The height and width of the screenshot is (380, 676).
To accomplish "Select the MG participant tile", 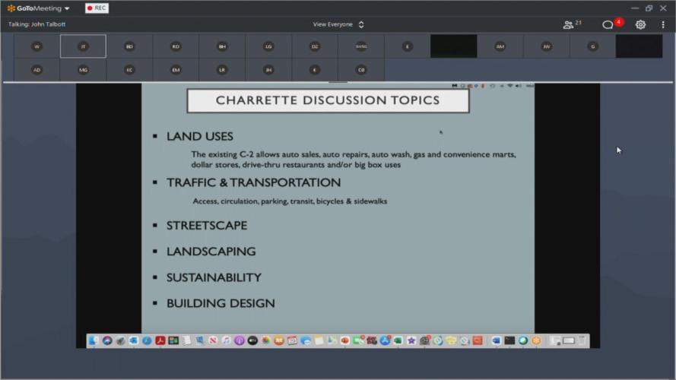I will (83, 70).
